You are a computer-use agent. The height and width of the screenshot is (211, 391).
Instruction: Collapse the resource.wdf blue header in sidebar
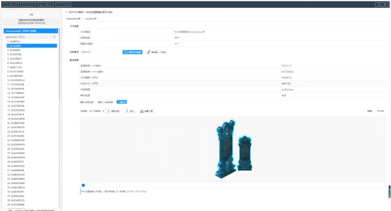[x=31, y=31]
